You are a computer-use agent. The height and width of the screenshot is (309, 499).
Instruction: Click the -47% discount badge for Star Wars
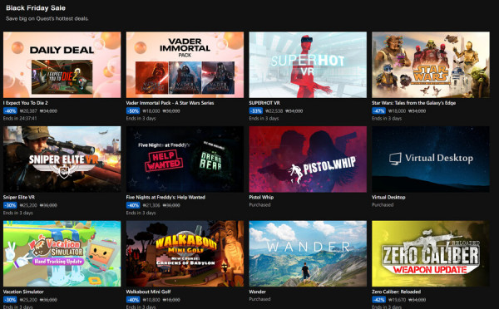(378, 111)
